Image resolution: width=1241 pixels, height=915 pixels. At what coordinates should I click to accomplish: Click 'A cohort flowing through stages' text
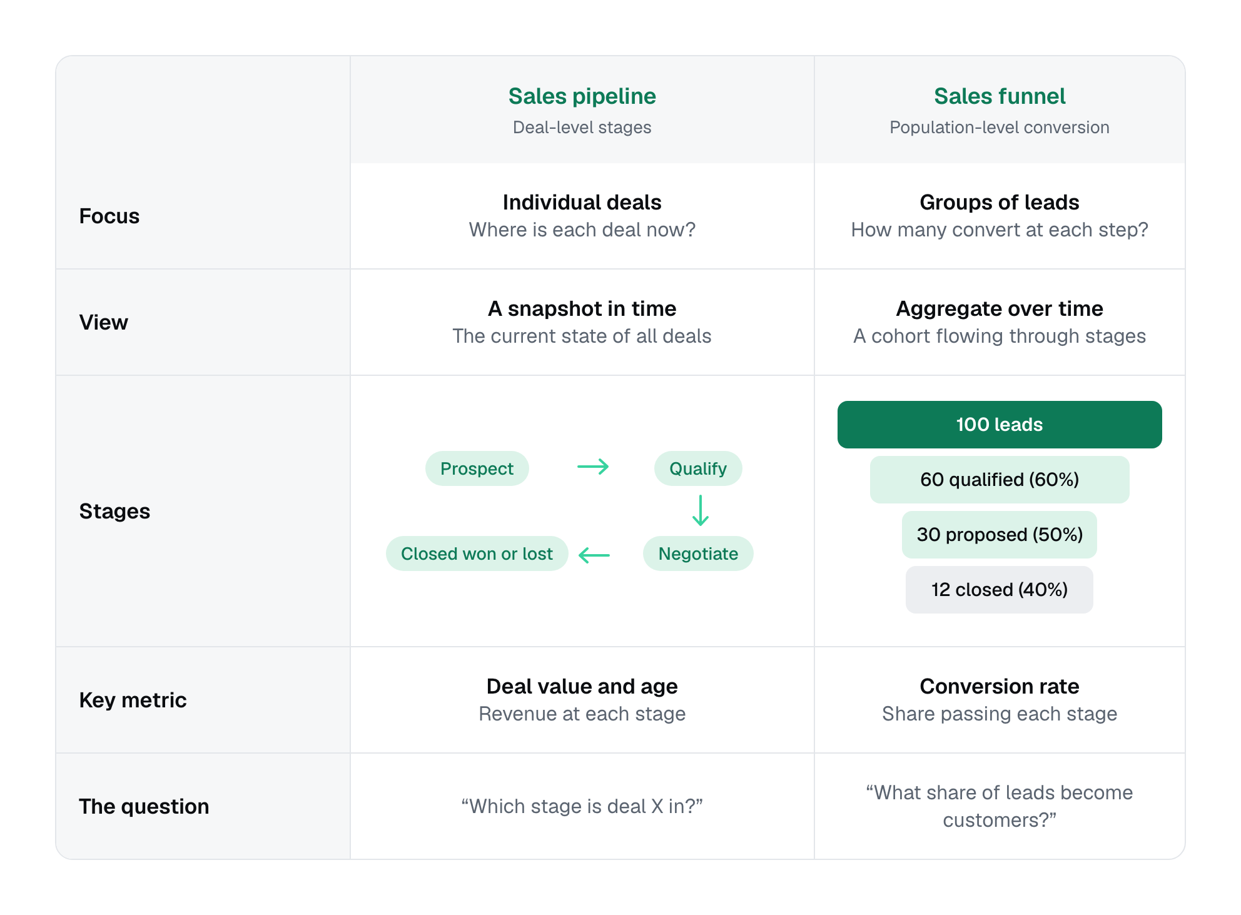click(1000, 336)
